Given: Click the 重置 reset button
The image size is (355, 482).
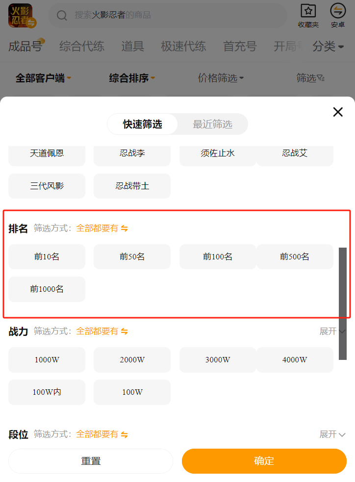Looking at the screenshot, I should coord(91,461).
